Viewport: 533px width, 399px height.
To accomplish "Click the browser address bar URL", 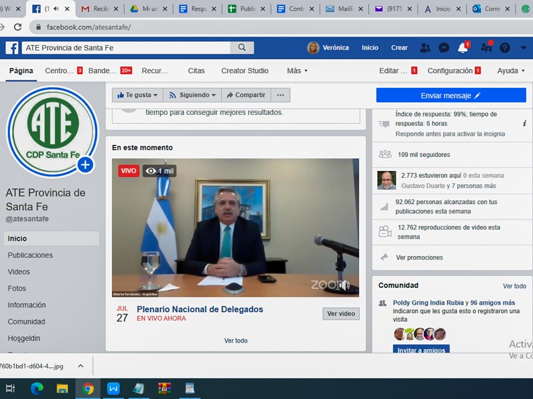I will (x=89, y=27).
